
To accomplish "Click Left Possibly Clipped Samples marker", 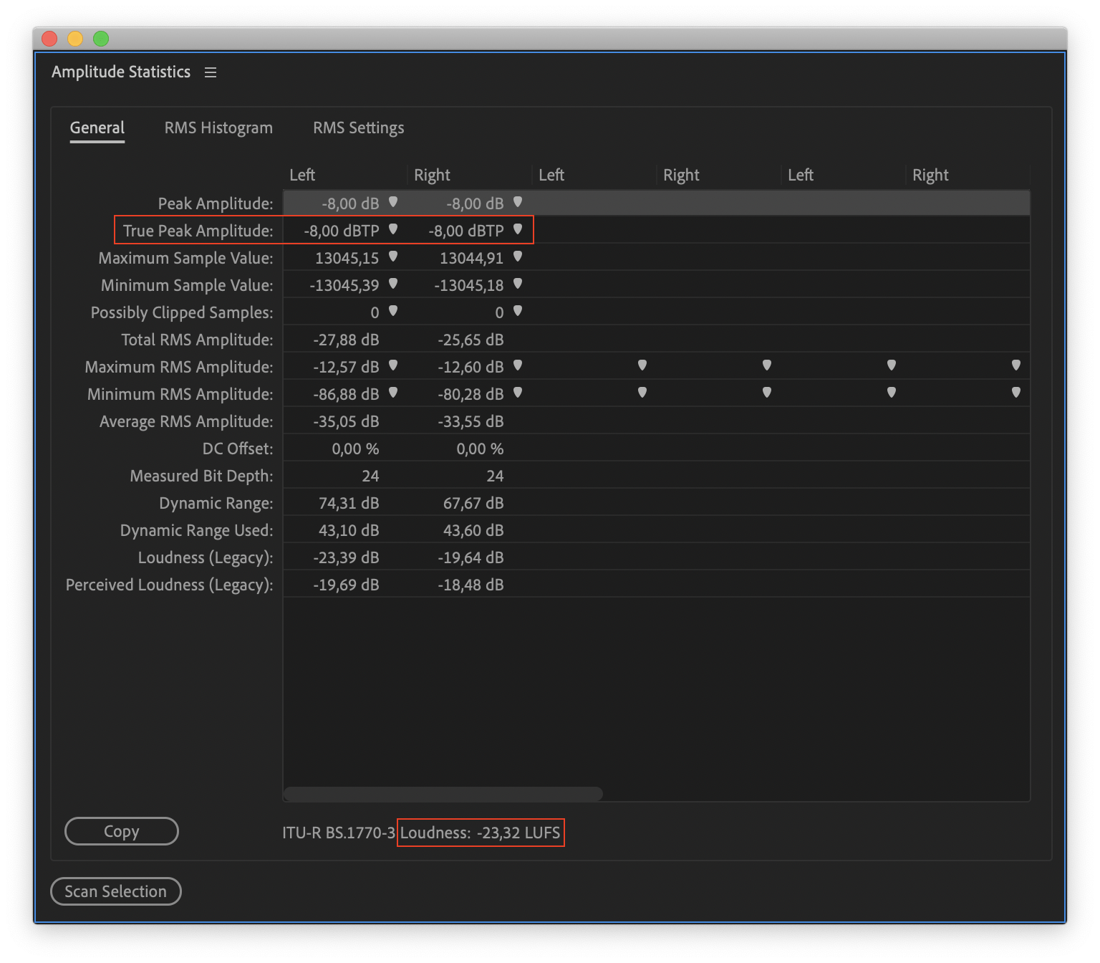I will [x=393, y=312].
